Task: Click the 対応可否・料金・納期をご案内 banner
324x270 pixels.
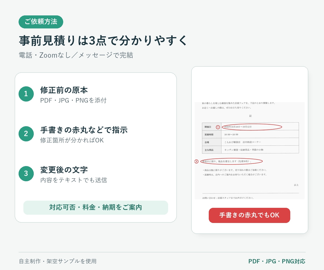Action: pyautogui.click(x=96, y=208)
